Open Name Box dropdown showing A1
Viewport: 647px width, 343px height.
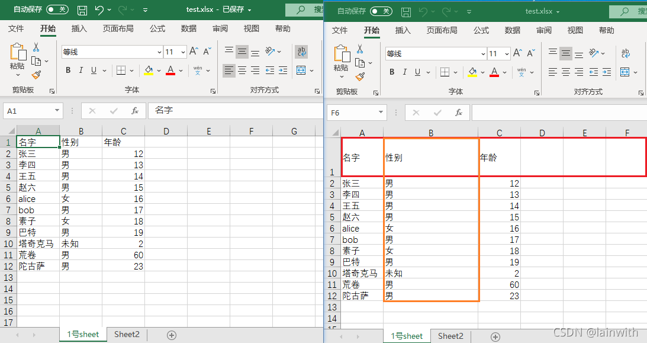(57, 111)
